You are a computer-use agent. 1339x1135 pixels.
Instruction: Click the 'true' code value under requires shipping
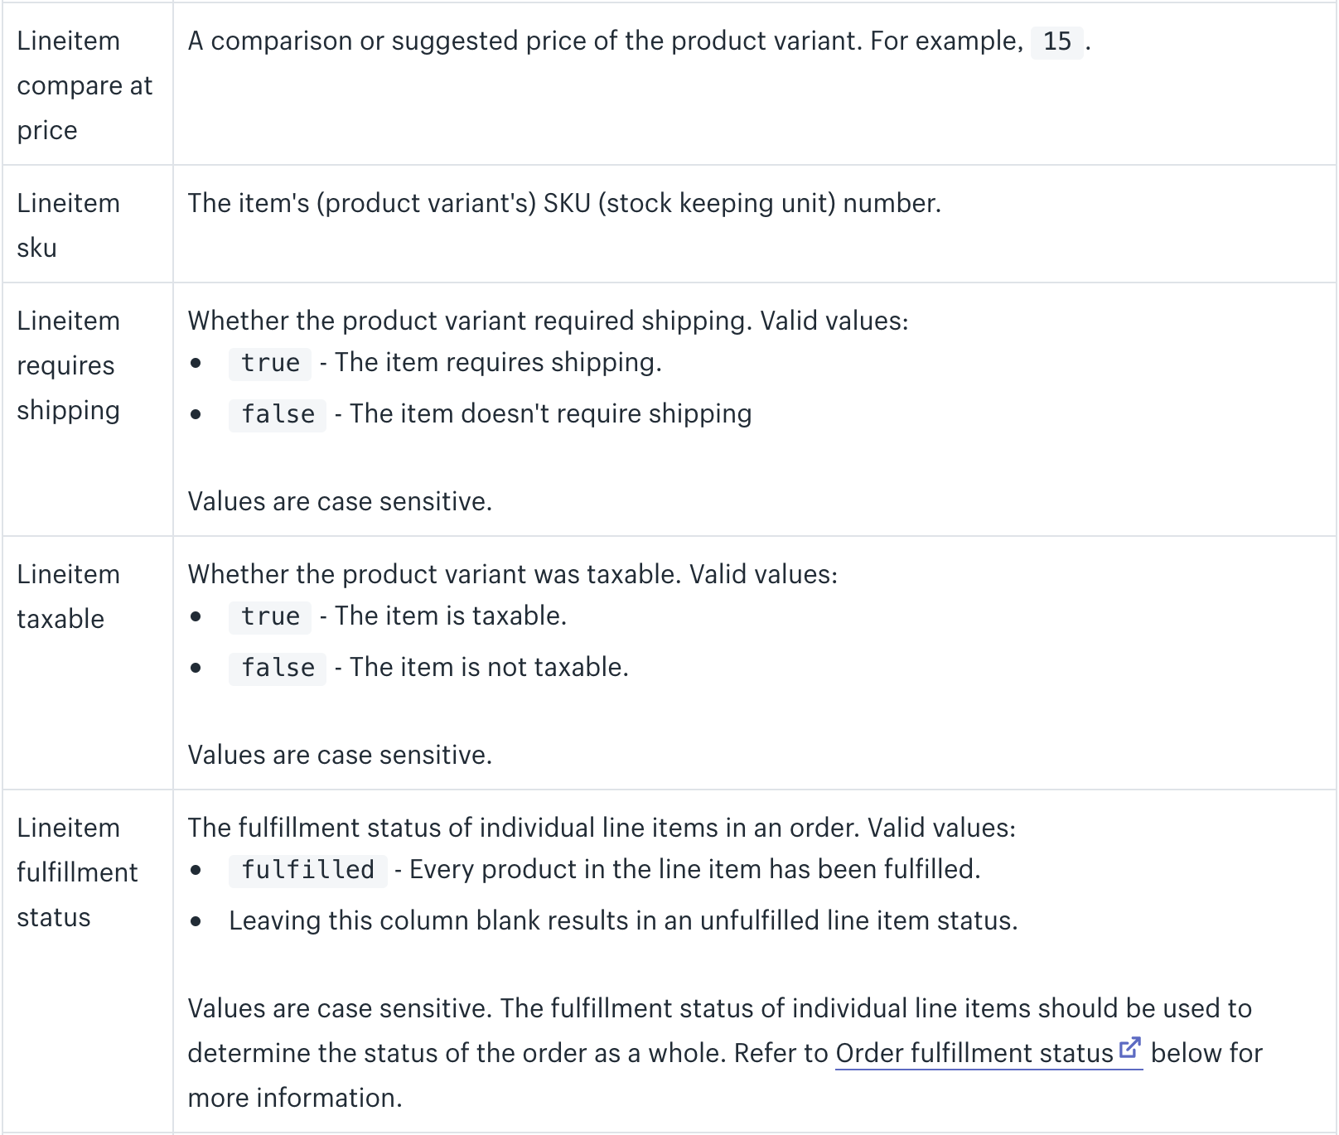[270, 363]
